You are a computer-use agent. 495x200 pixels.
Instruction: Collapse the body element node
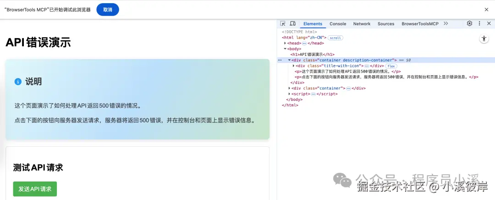[285, 49]
